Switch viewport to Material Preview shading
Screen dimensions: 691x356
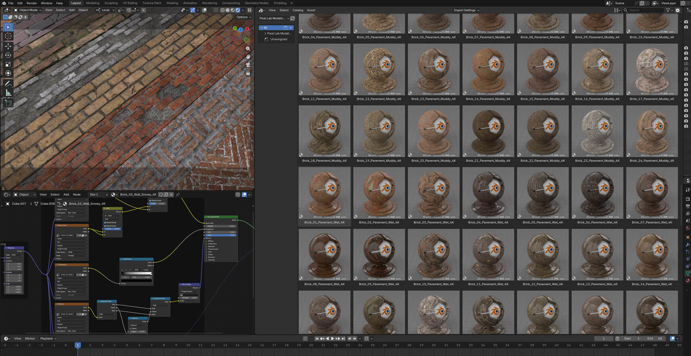(233, 10)
